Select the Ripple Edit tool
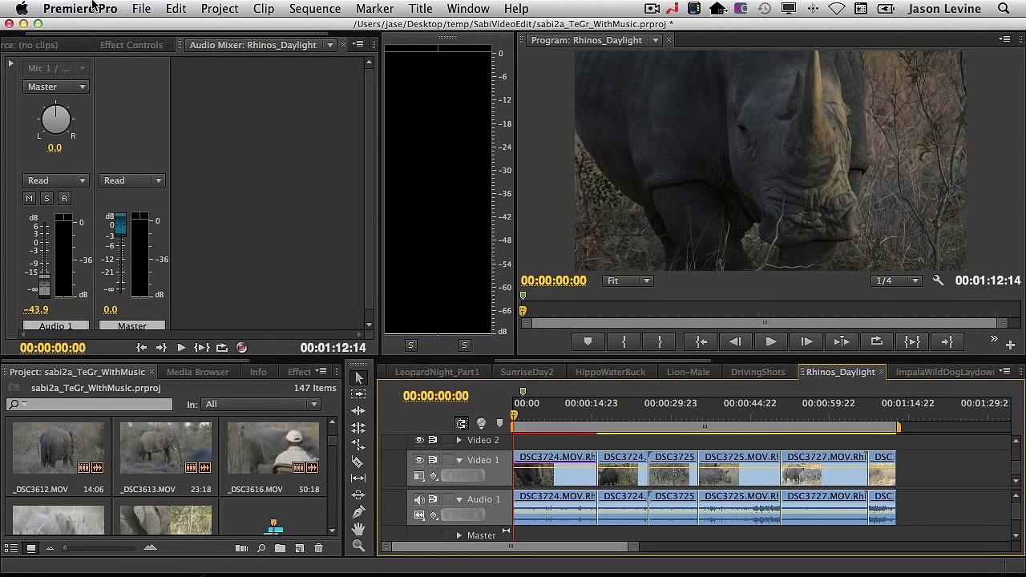 (x=358, y=410)
